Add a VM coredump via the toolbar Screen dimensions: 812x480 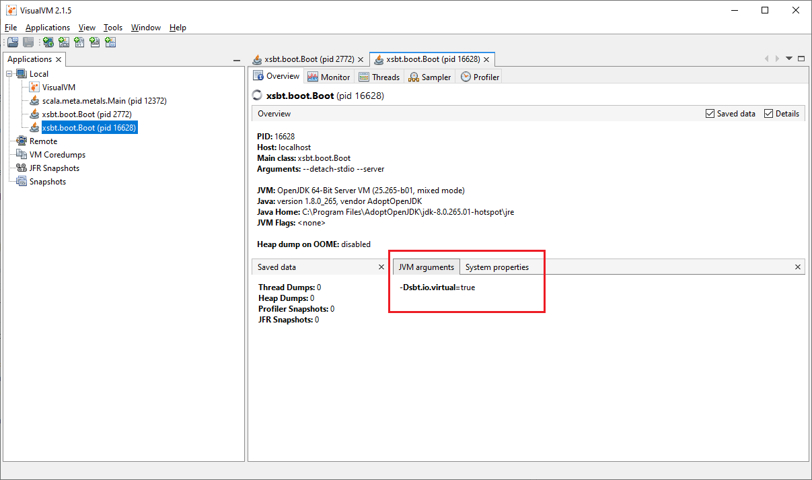[x=79, y=42]
